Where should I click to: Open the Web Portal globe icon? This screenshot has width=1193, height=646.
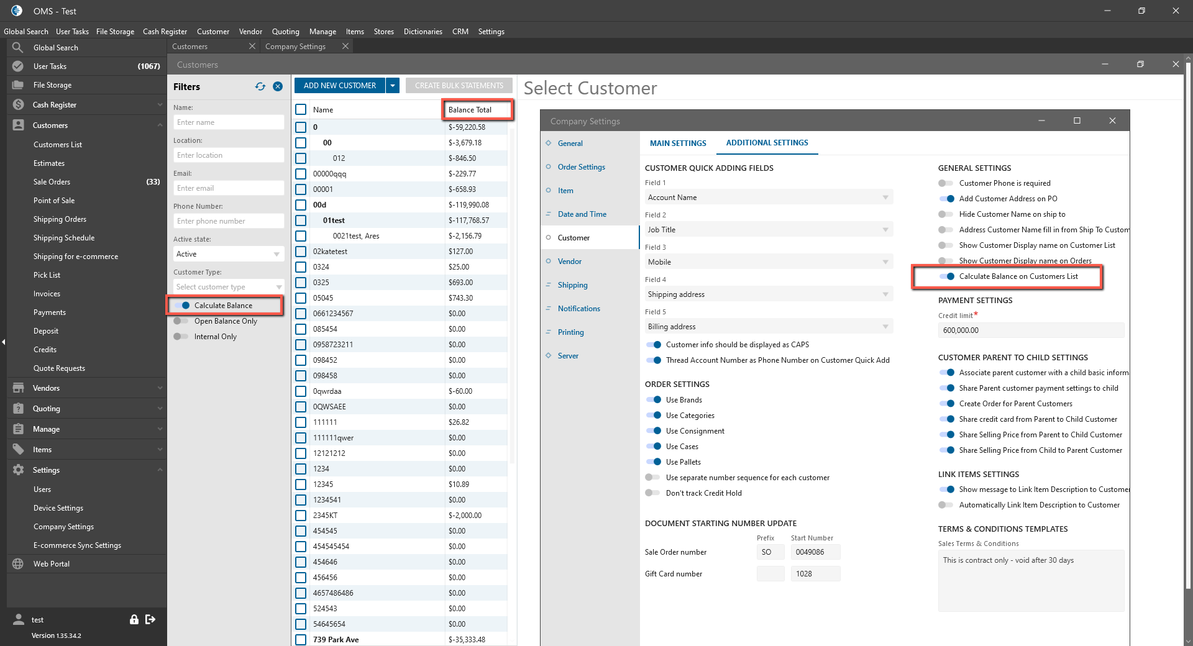18,563
